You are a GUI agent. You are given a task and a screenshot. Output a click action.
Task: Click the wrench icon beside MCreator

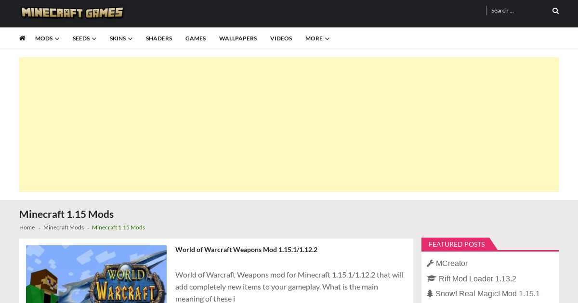430,263
